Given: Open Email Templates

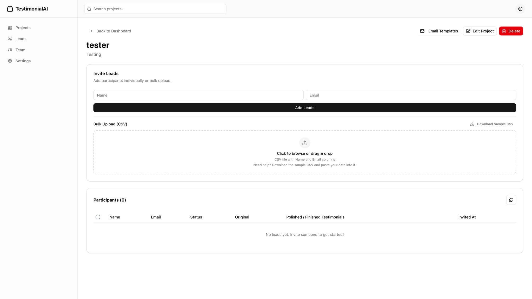Looking at the screenshot, I should click(439, 31).
